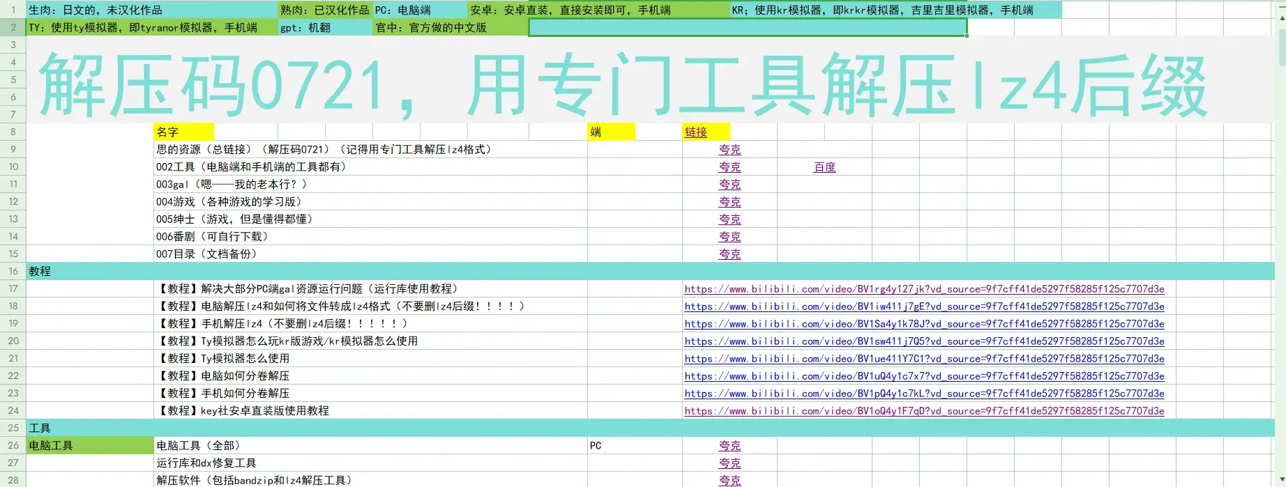Viewport: 1286px width, 487px height.
Task: Open bilibili link for Ty模拟器怎么使用
Action: coord(924,359)
